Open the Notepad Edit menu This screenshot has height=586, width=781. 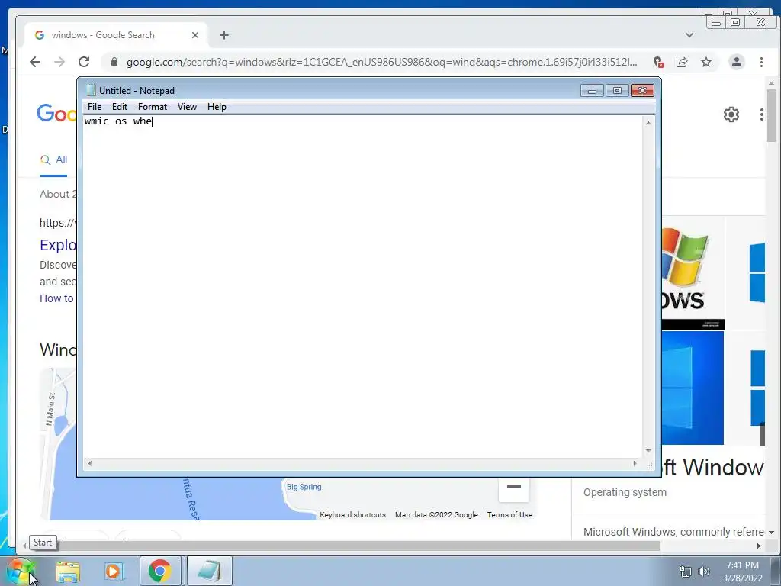[120, 107]
